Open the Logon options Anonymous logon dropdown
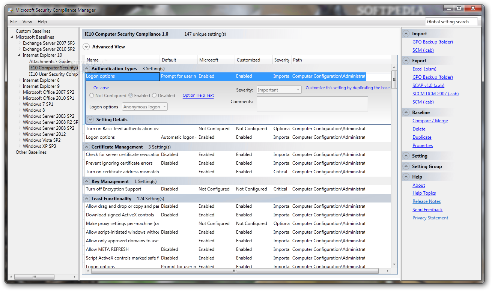 coord(145,107)
